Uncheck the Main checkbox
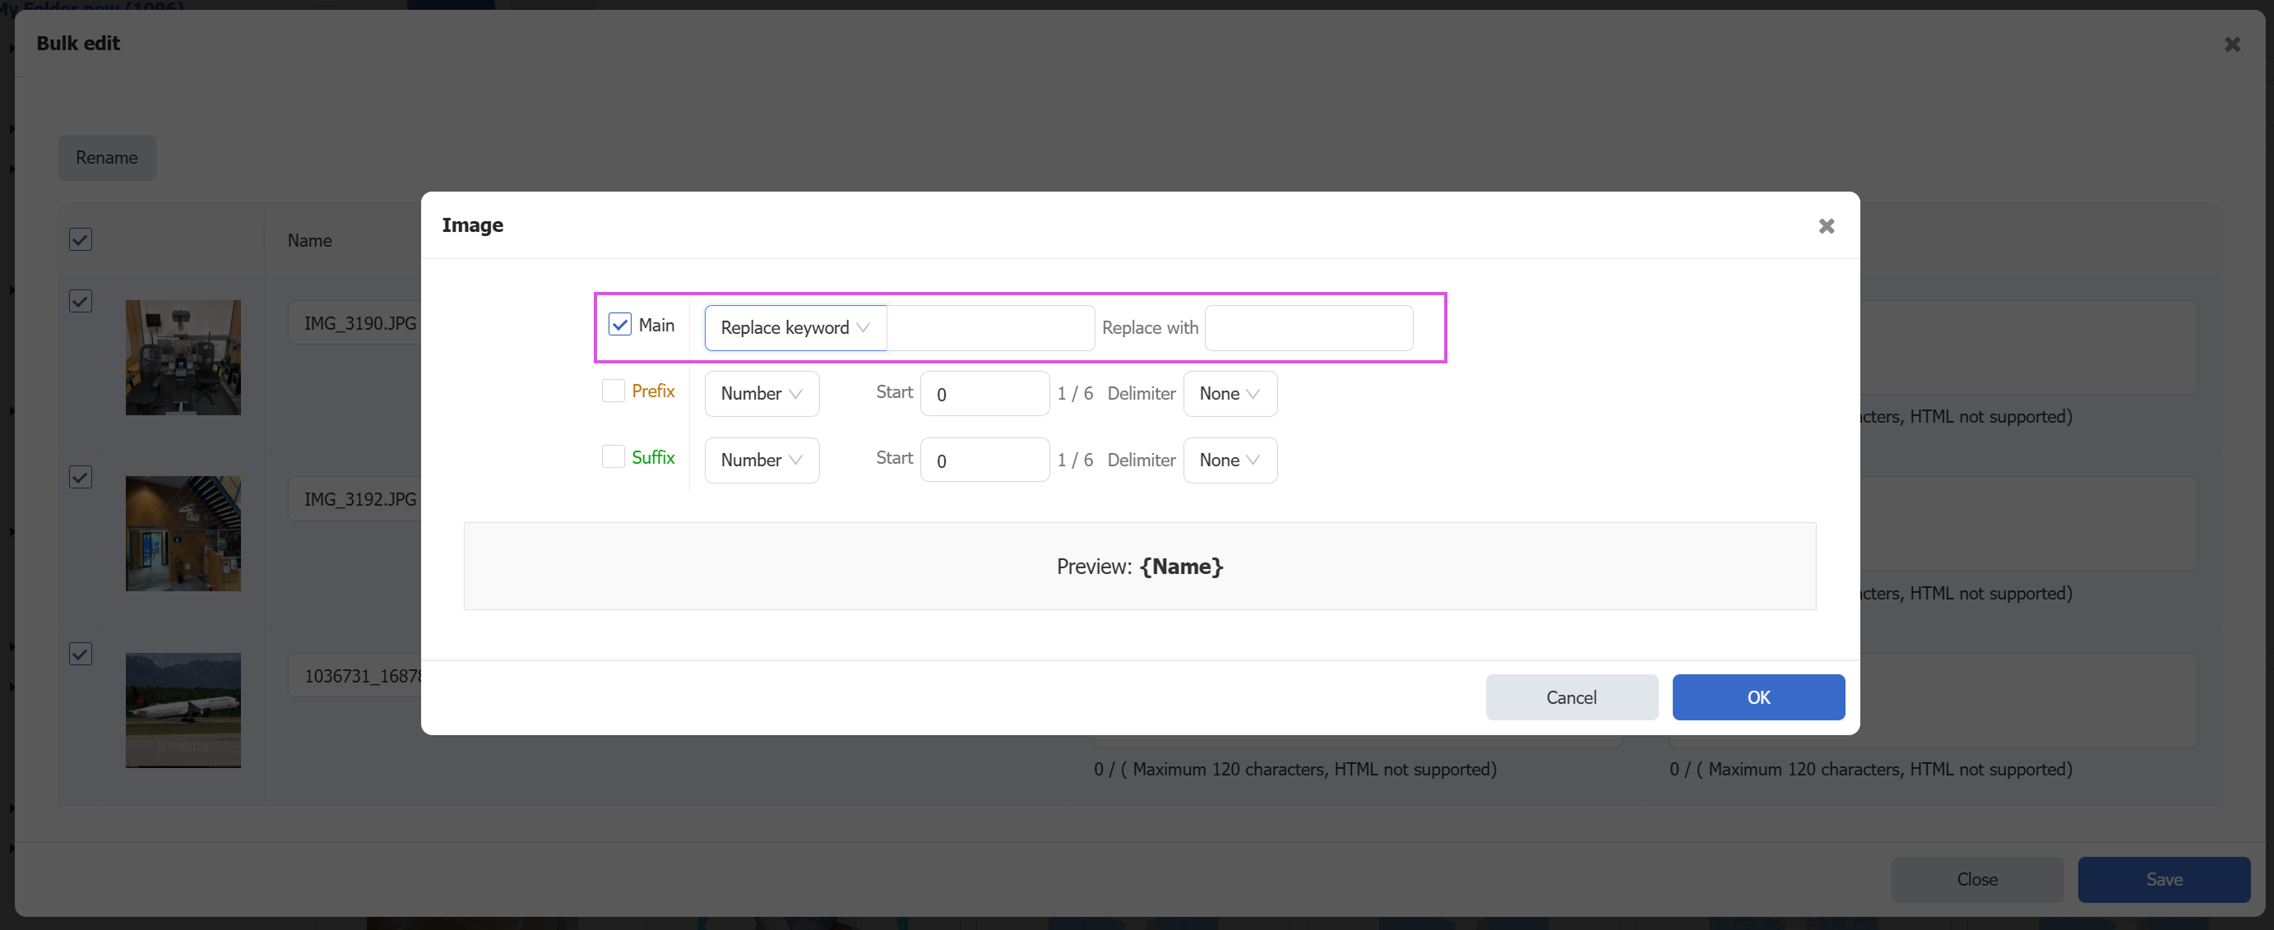 [620, 325]
